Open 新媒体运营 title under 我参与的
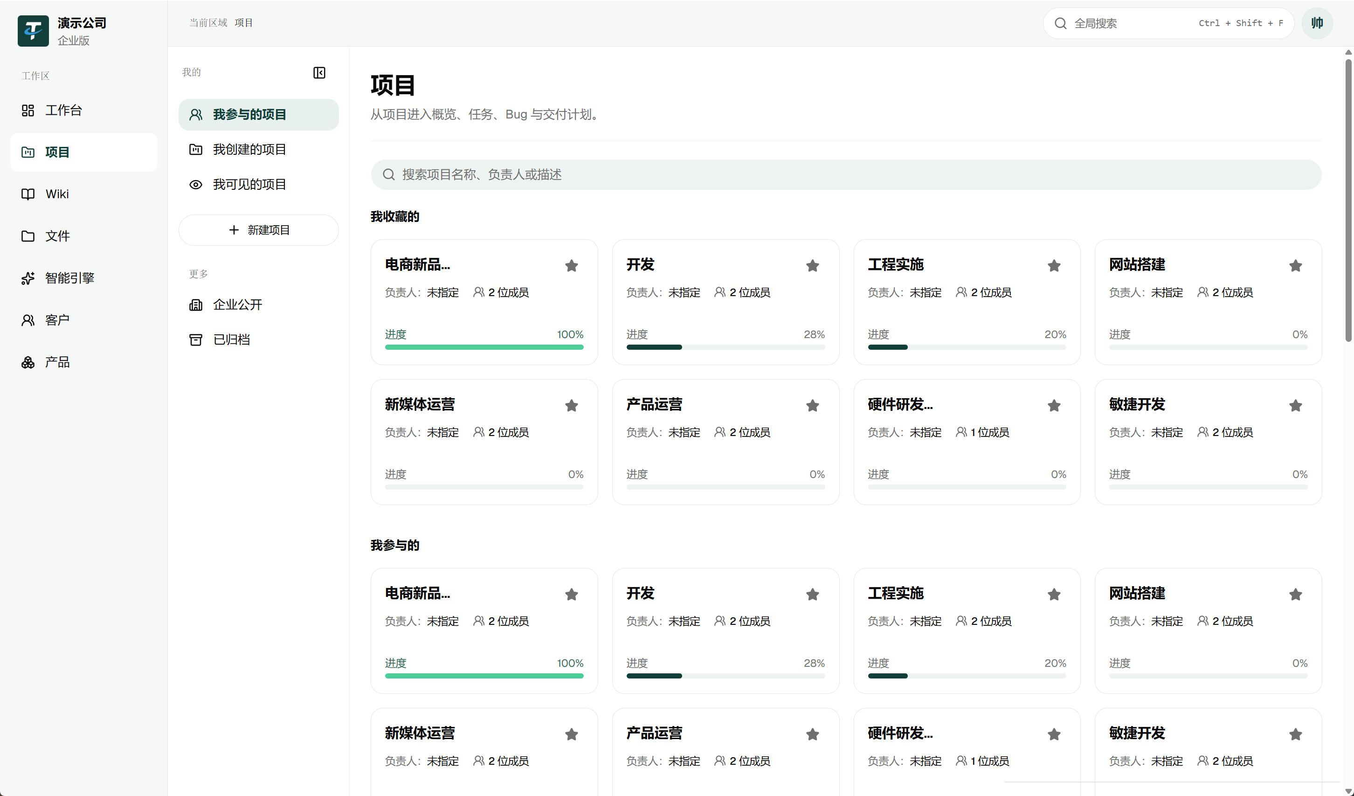The image size is (1354, 796). tap(420, 733)
